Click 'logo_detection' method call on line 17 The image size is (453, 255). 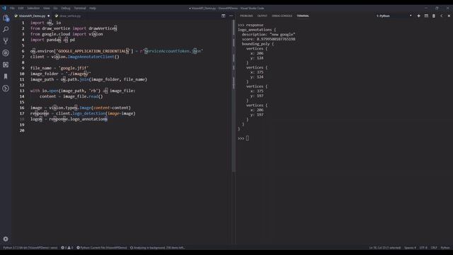[89, 113]
